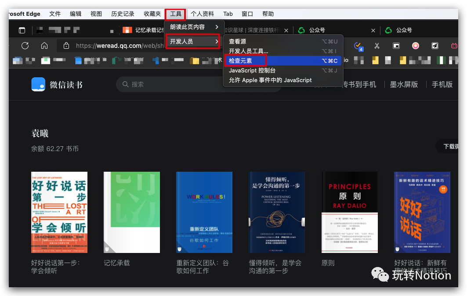The height and width of the screenshot is (296, 467).
Task: Click the lock icon in address bar
Action: (66, 46)
